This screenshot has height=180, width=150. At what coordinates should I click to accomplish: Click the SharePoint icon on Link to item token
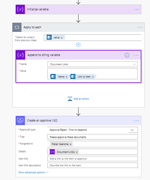pyautogui.click(x=73, y=76)
